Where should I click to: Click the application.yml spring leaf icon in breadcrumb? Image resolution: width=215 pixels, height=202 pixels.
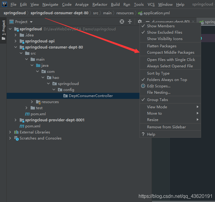[140, 13]
